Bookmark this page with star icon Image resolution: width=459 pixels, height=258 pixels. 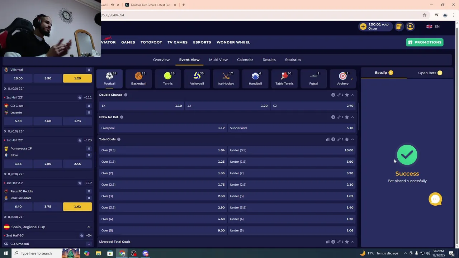425,15
